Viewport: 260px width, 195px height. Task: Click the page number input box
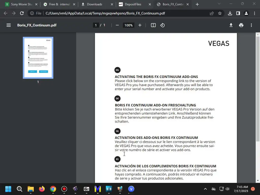(x=96, y=25)
